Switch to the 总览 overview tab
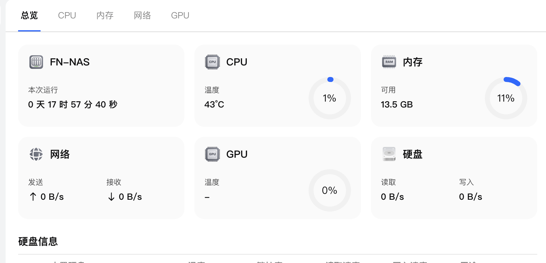Image resolution: width=546 pixels, height=263 pixels. 29,15
